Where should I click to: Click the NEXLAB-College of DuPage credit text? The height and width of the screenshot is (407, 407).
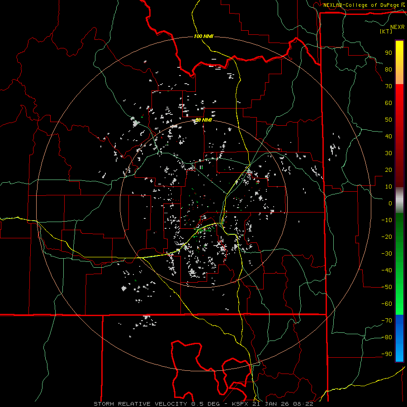[361, 5]
